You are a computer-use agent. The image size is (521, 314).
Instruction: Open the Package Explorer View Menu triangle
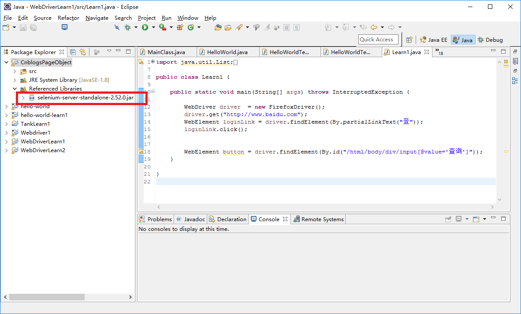(109, 51)
